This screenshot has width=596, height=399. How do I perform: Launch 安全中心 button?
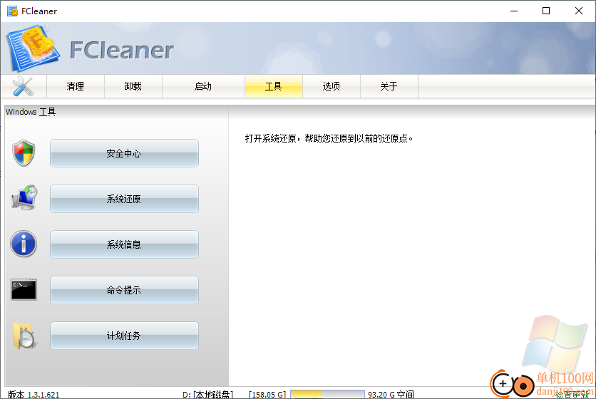(124, 153)
